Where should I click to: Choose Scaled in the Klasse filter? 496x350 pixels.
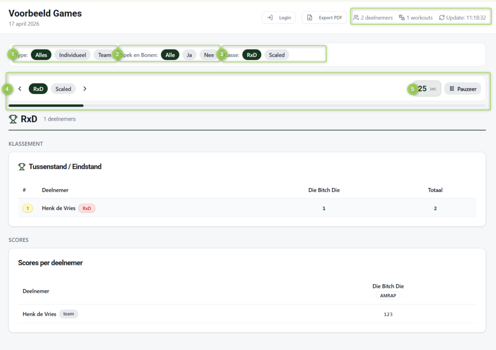click(277, 55)
